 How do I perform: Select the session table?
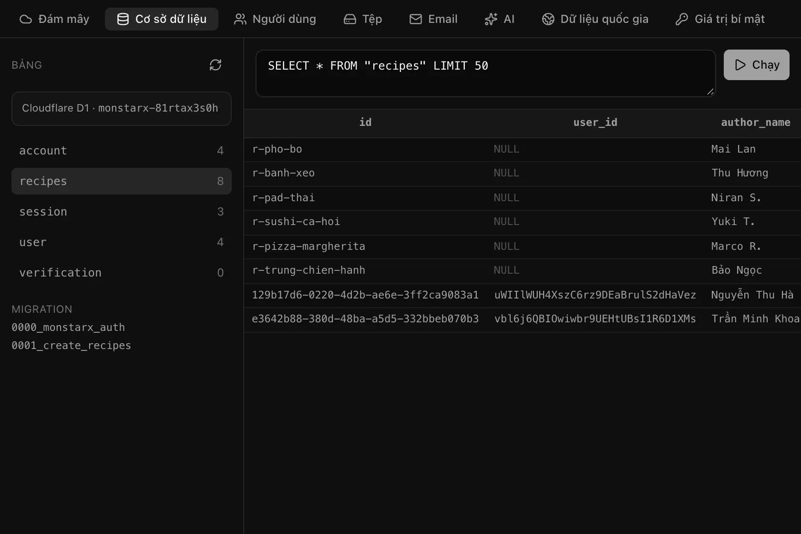pos(122,212)
